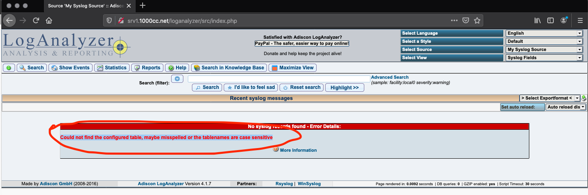Screen dimensions: 588x195
Task: Open the Statistics menu item
Action: pyautogui.click(x=112, y=68)
